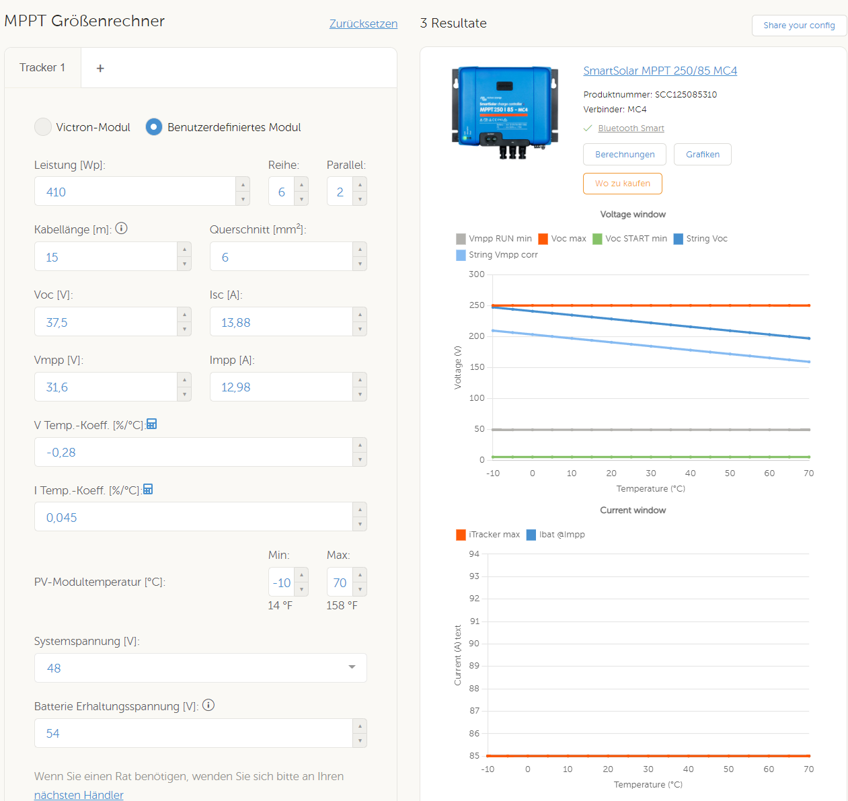Click info icon beside Batterie Erhaltungsspannung

coord(208,705)
